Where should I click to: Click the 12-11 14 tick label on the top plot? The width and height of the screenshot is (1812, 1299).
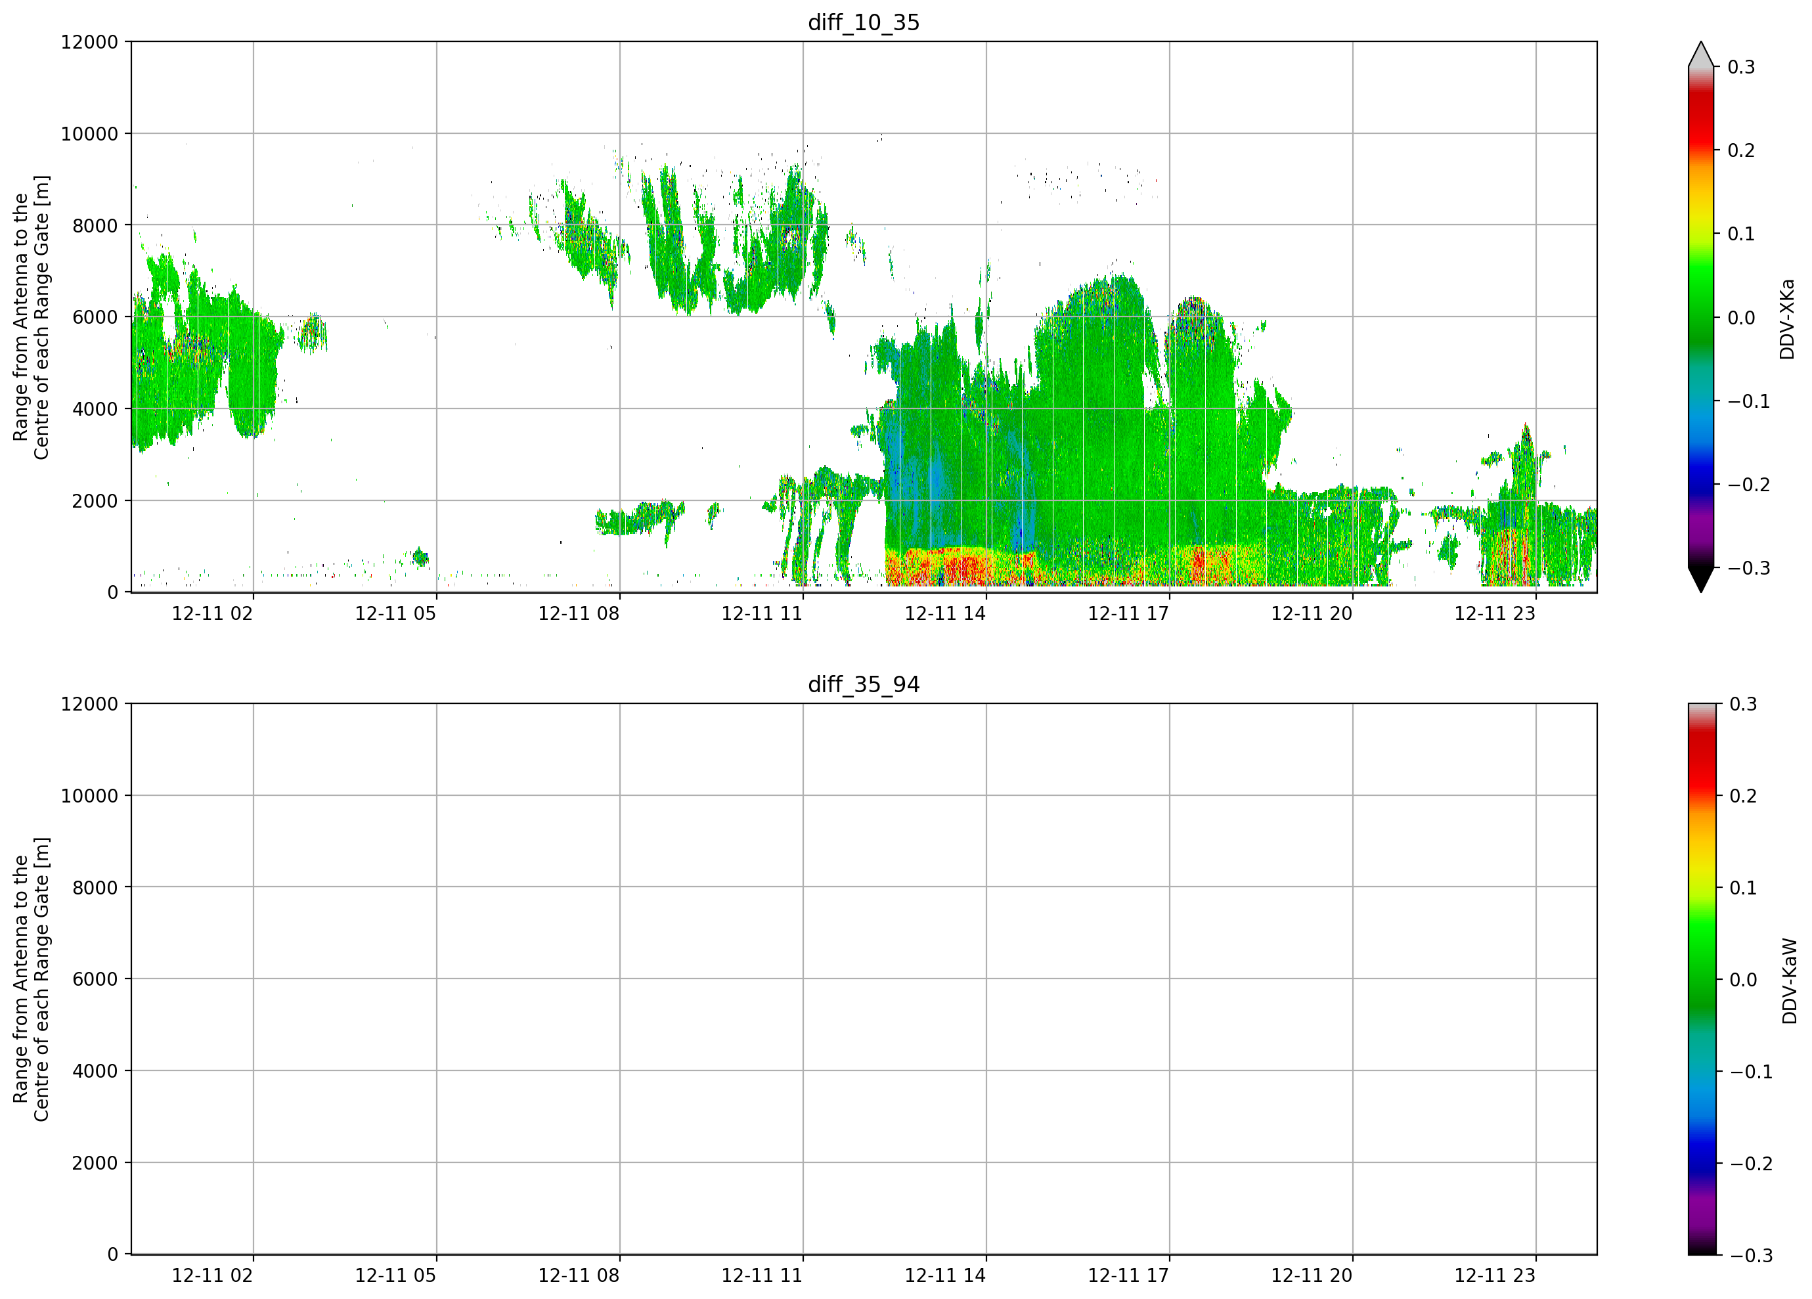(x=945, y=613)
